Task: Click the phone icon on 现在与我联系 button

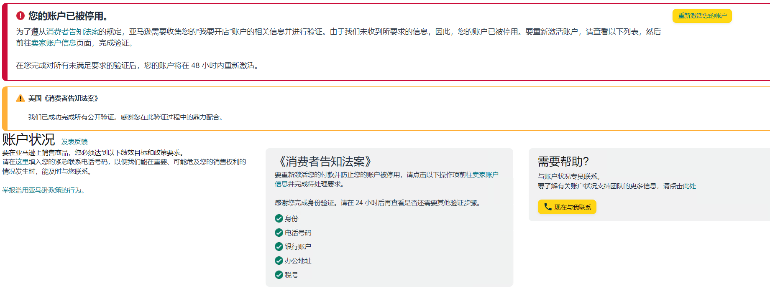Action: pyautogui.click(x=547, y=207)
